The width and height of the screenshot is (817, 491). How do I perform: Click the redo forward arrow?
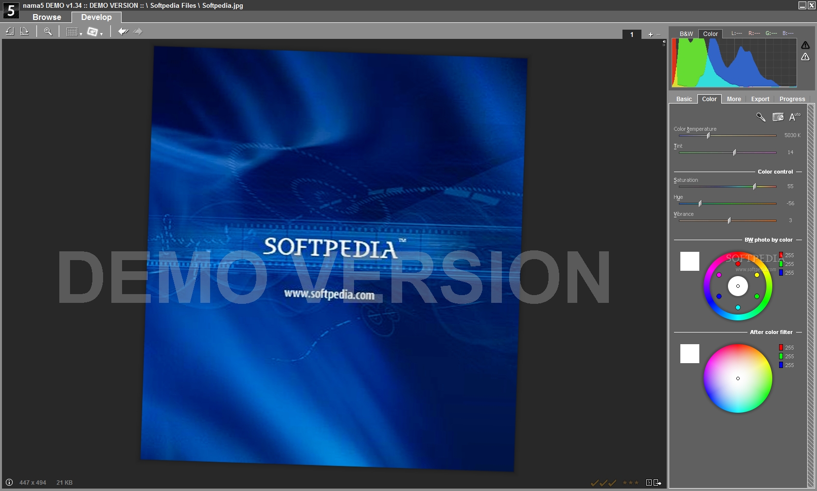[x=138, y=32]
